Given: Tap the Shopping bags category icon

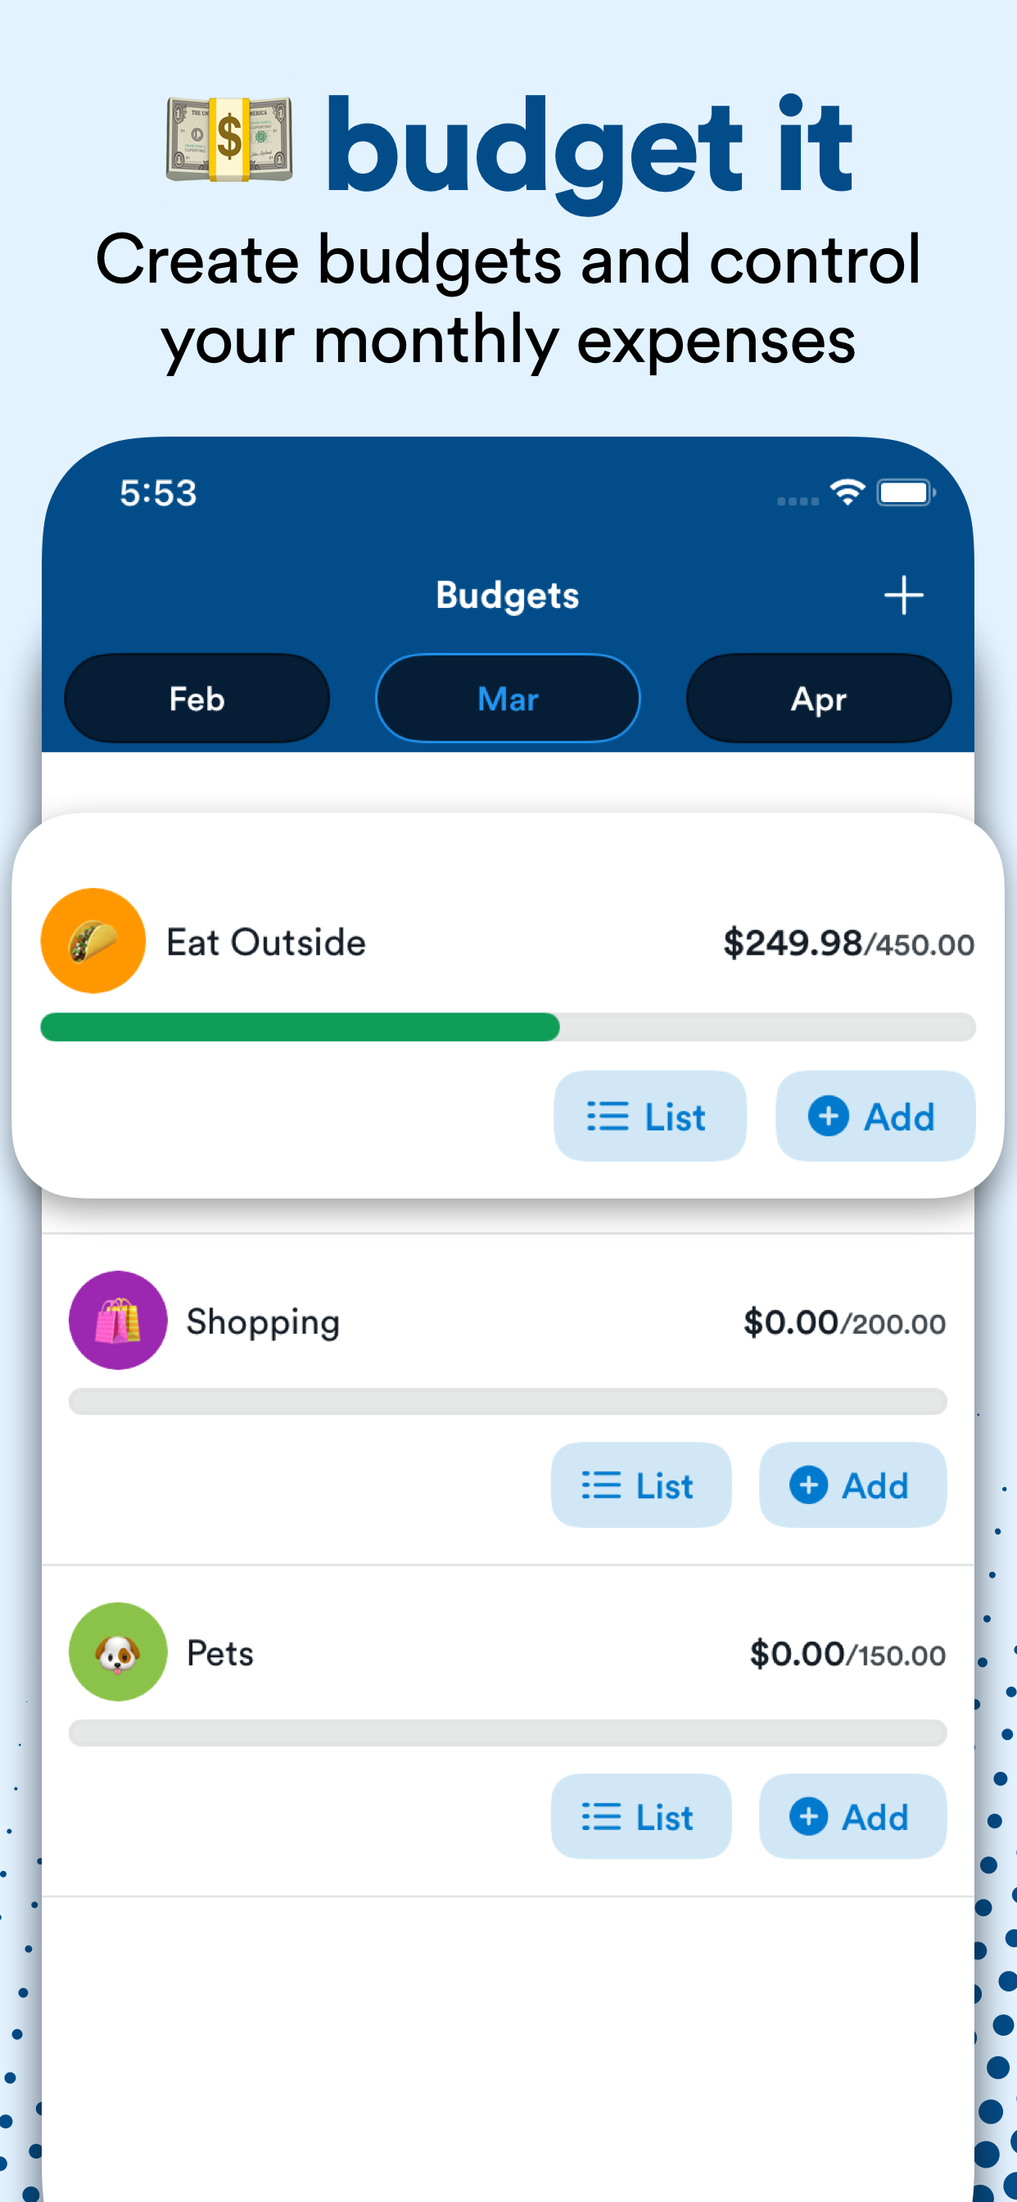Looking at the screenshot, I should point(118,1320).
